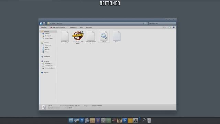Click the Burn toolbar button
The image size is (220, 124).
81,27
